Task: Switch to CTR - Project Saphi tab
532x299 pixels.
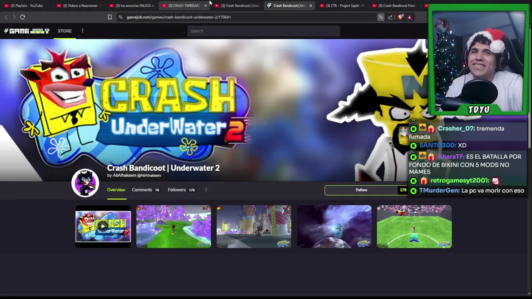Action: [x=342, y=6]
